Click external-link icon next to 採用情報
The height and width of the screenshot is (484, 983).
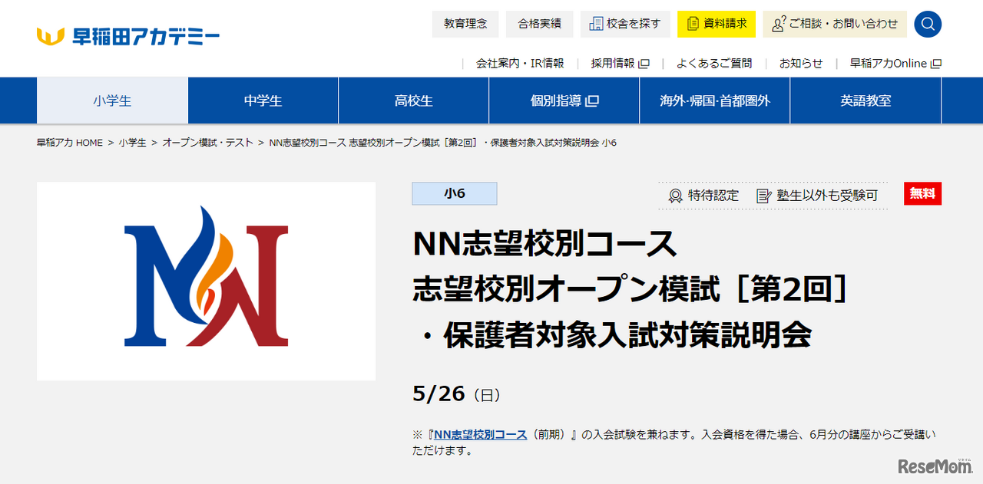pyautogui.click(x=644, y=64)
